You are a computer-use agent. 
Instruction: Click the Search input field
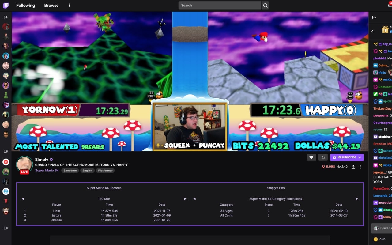(x=220, y=6)
